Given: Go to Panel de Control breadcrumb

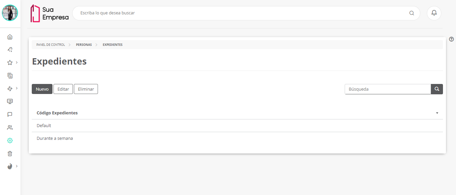Looking at the screenshot, I should pyautogui.click(x=50, y=45).
